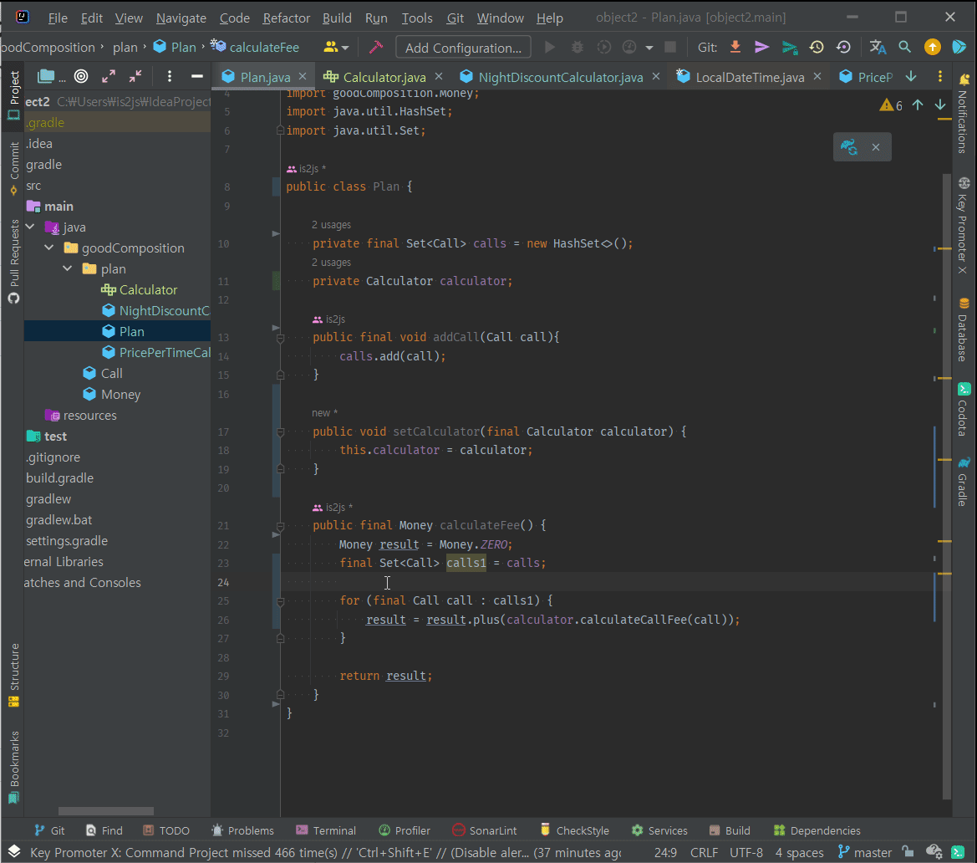Open Search Everywhere magnifier icon

(x=904, y=48)
